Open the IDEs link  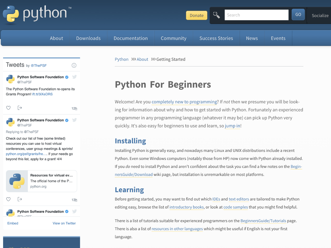(x=216, y=199)
